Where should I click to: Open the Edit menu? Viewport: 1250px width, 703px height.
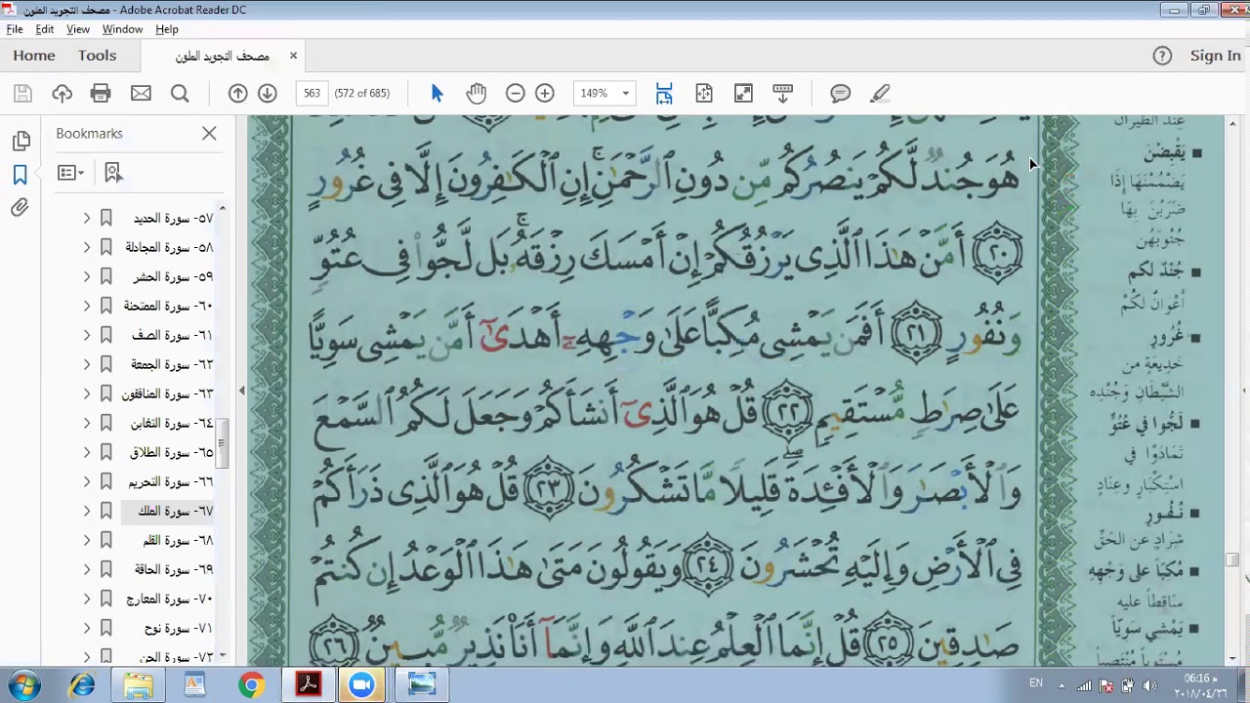(45, 29)
